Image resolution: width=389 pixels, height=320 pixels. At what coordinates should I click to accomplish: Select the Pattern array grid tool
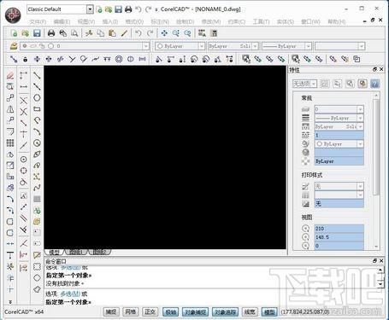click(10, 143)
